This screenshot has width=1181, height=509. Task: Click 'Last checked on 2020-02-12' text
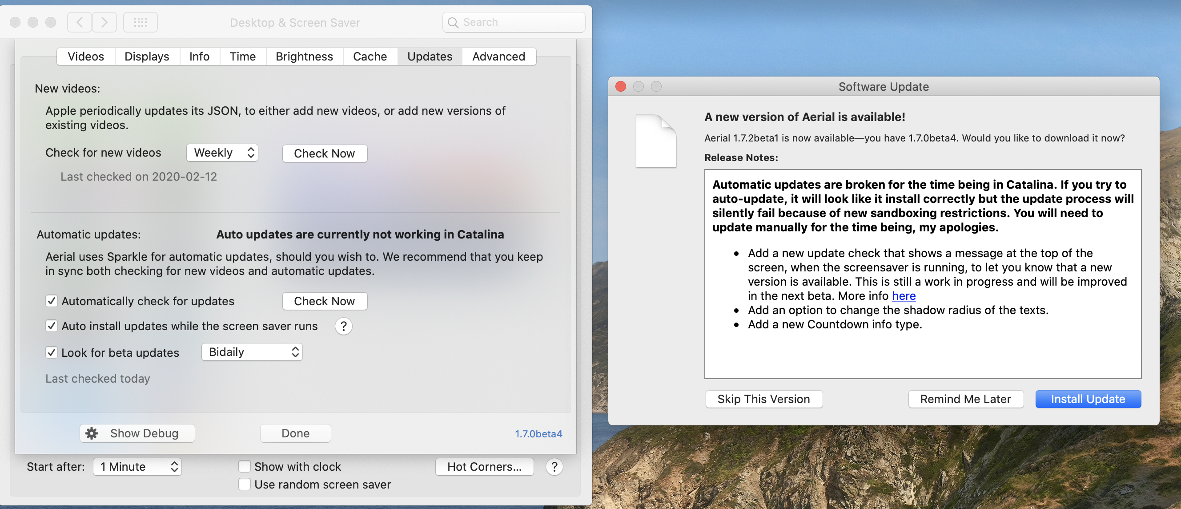click(139, 177)
